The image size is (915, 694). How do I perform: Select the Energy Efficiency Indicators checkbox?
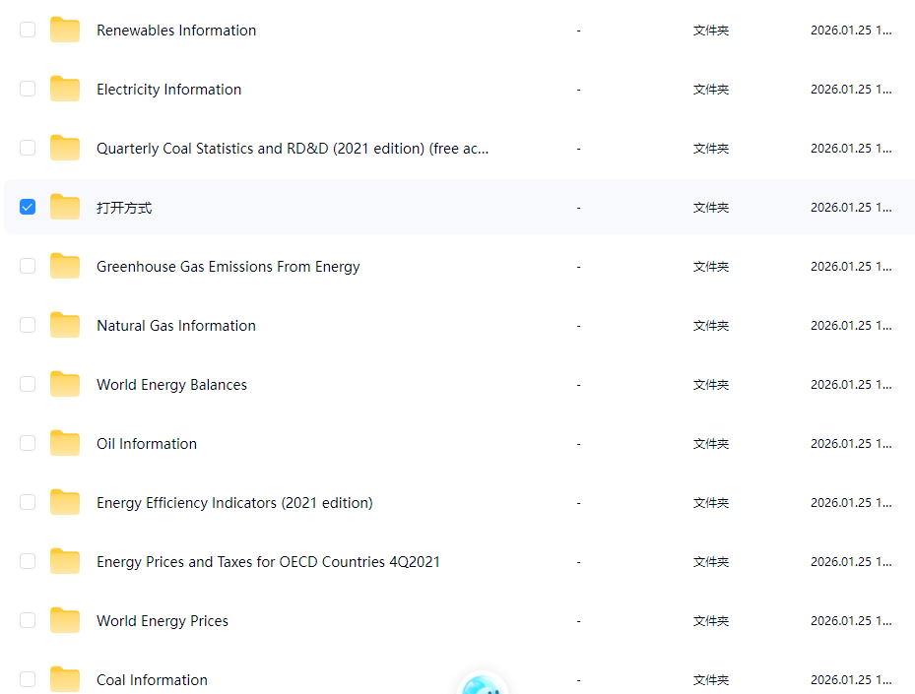click(x=28, y=502)
